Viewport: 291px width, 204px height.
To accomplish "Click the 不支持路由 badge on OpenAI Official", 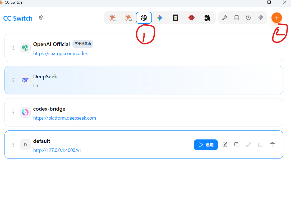I will click(82, 44).
